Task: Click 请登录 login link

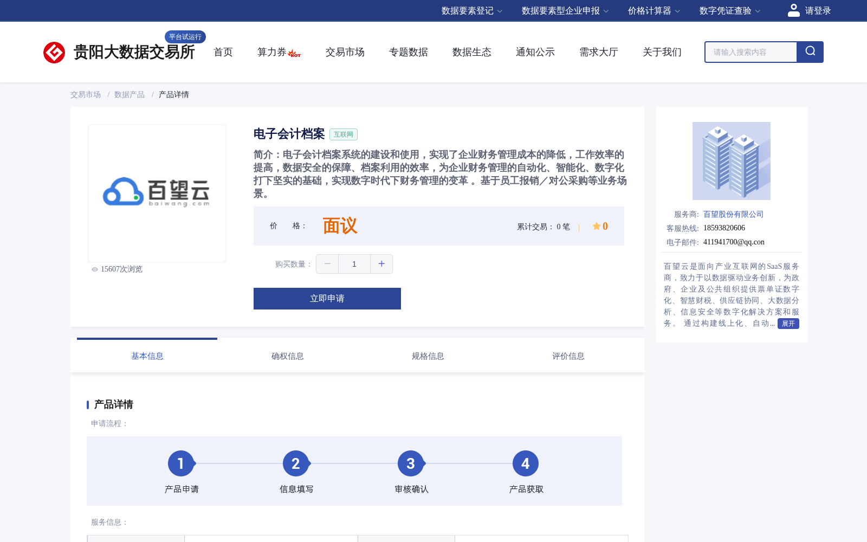Action: pos(818,11)
